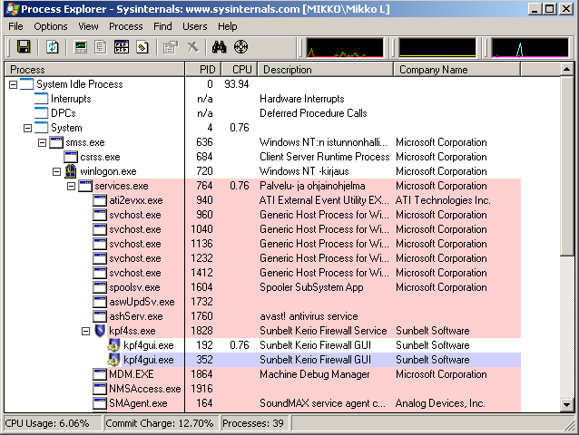Click 'ATI Technologies Inc.' company name
Screen dimensions: 579x435
pyautogui.click(x=443, y=200)
